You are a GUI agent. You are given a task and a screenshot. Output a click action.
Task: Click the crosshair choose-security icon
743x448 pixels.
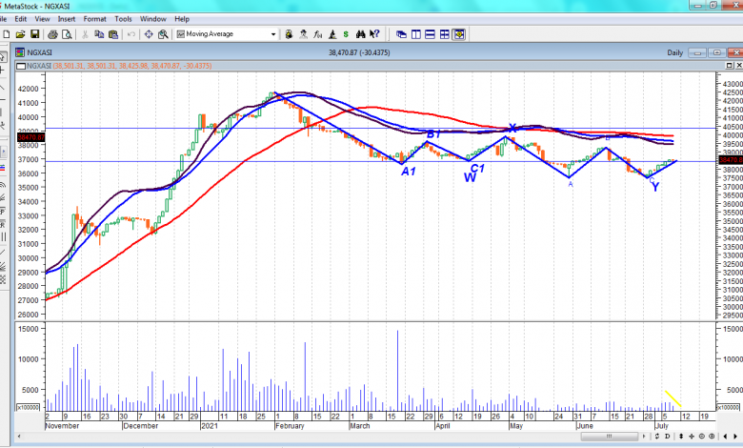[x=149, y=34]
